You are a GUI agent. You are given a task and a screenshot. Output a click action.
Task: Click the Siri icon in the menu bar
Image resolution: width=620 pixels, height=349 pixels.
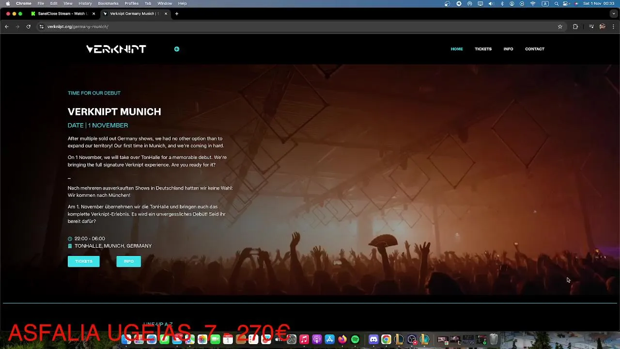[x=576, y=3]
